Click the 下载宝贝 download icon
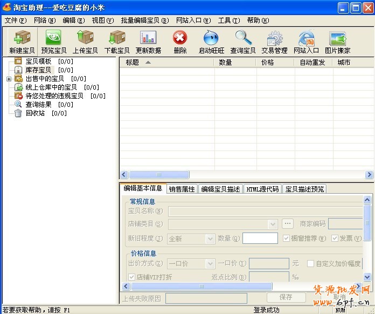 [x=116, y=38]
